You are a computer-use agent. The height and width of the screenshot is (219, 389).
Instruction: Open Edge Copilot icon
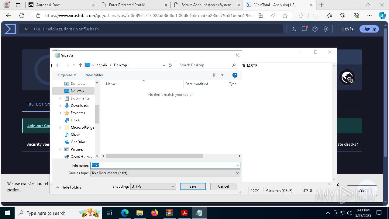[382, 16]
